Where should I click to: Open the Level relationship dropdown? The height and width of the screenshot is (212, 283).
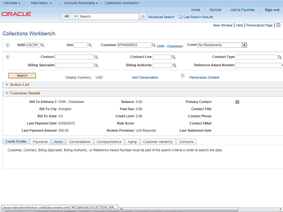244,45
